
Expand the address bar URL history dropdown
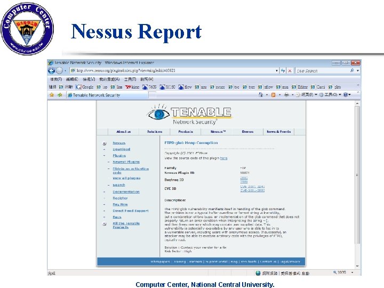[x=277, y=71]
